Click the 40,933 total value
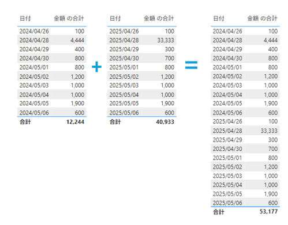The height and width of the screenshot is (225, 288). [165, 122]
